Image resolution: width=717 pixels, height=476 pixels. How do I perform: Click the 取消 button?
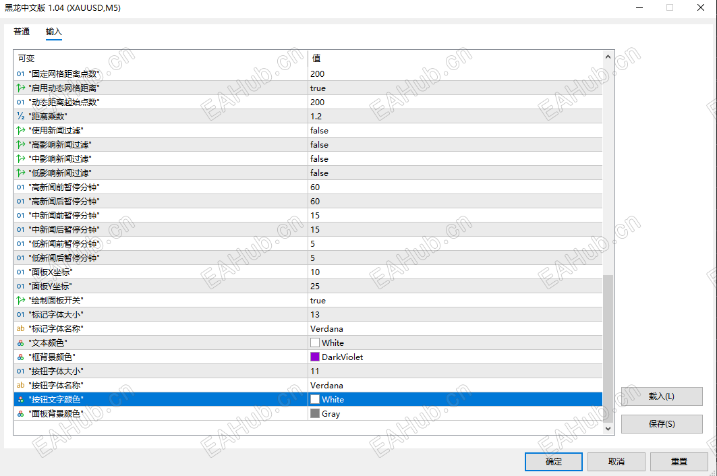(x=616, y=462)
